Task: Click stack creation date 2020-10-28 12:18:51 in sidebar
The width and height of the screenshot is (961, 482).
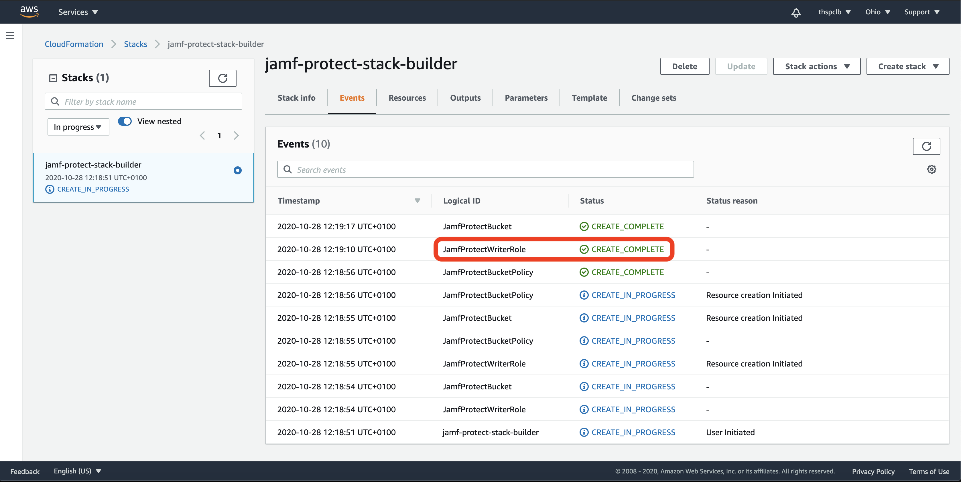Action: (96, 178)
